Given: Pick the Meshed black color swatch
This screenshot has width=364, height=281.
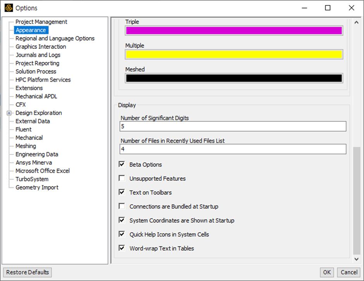Looking at the screenshot, I should tap(234, 78).
